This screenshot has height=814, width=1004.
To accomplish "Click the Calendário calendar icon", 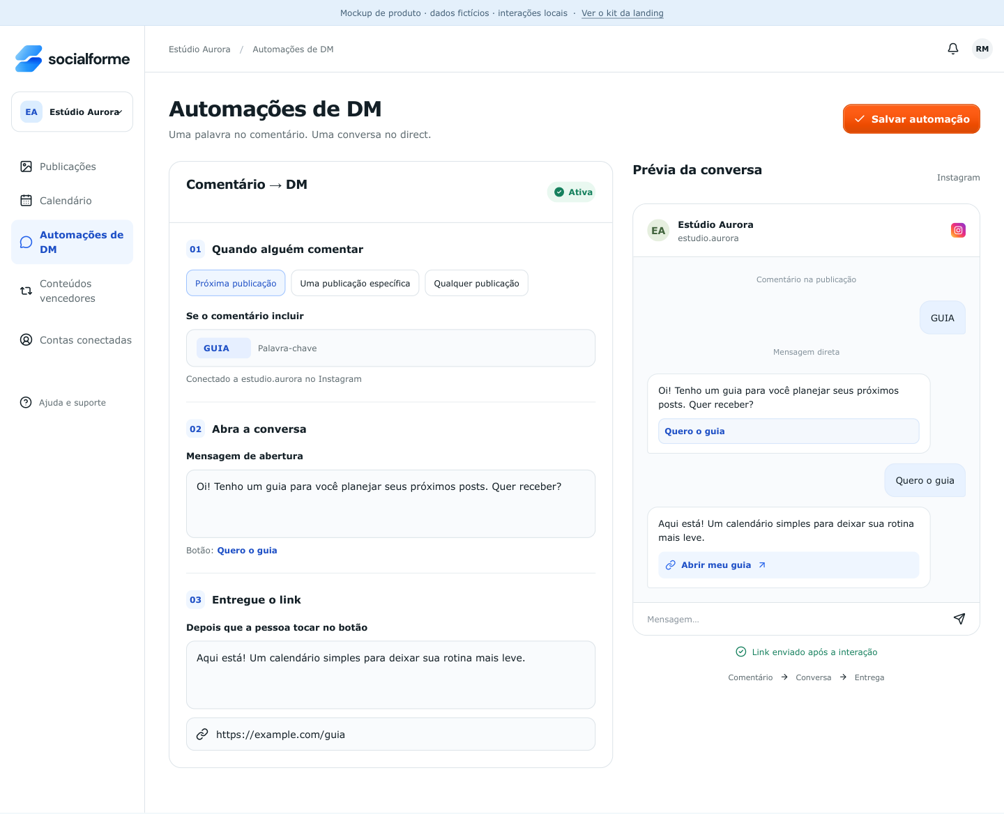I will pos(26,201).
